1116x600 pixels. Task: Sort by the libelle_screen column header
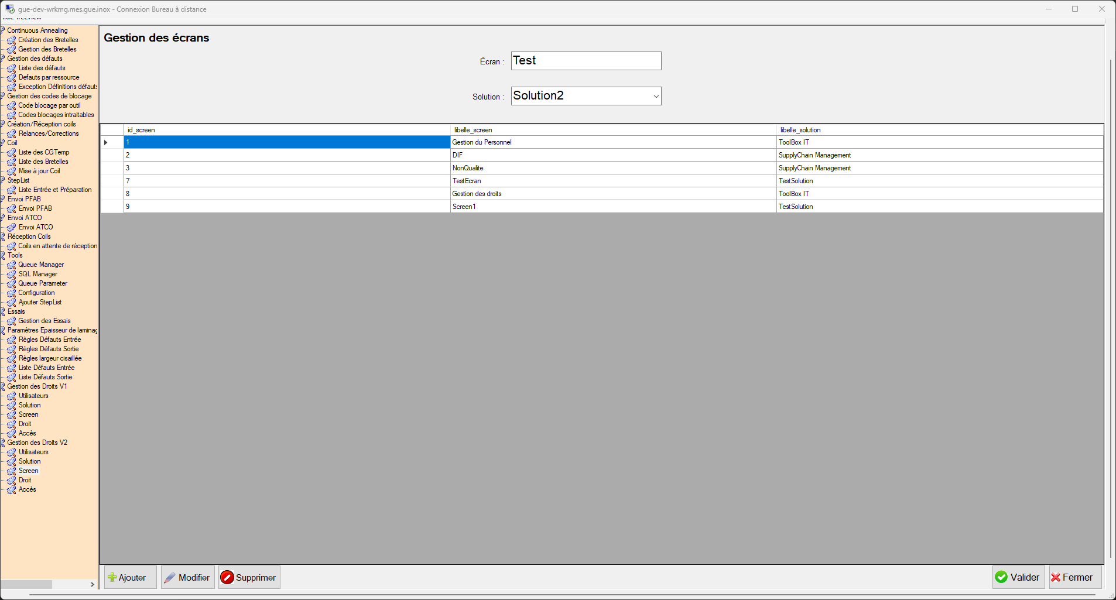613,130
